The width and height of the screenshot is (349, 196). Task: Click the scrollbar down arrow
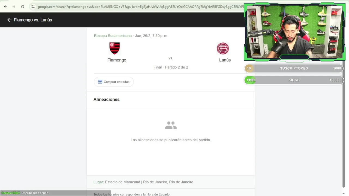click(x=344, y=194)
